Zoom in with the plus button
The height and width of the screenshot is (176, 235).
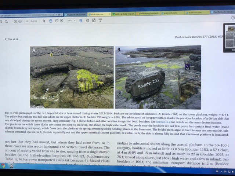62,21
